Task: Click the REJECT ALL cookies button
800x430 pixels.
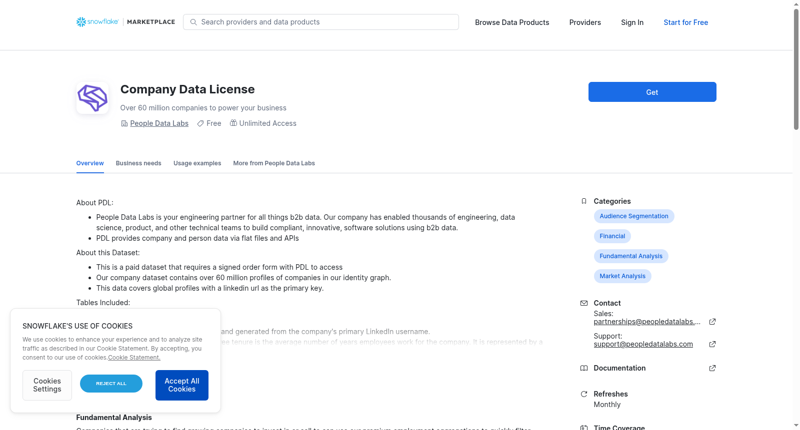Action: point(111,384)
